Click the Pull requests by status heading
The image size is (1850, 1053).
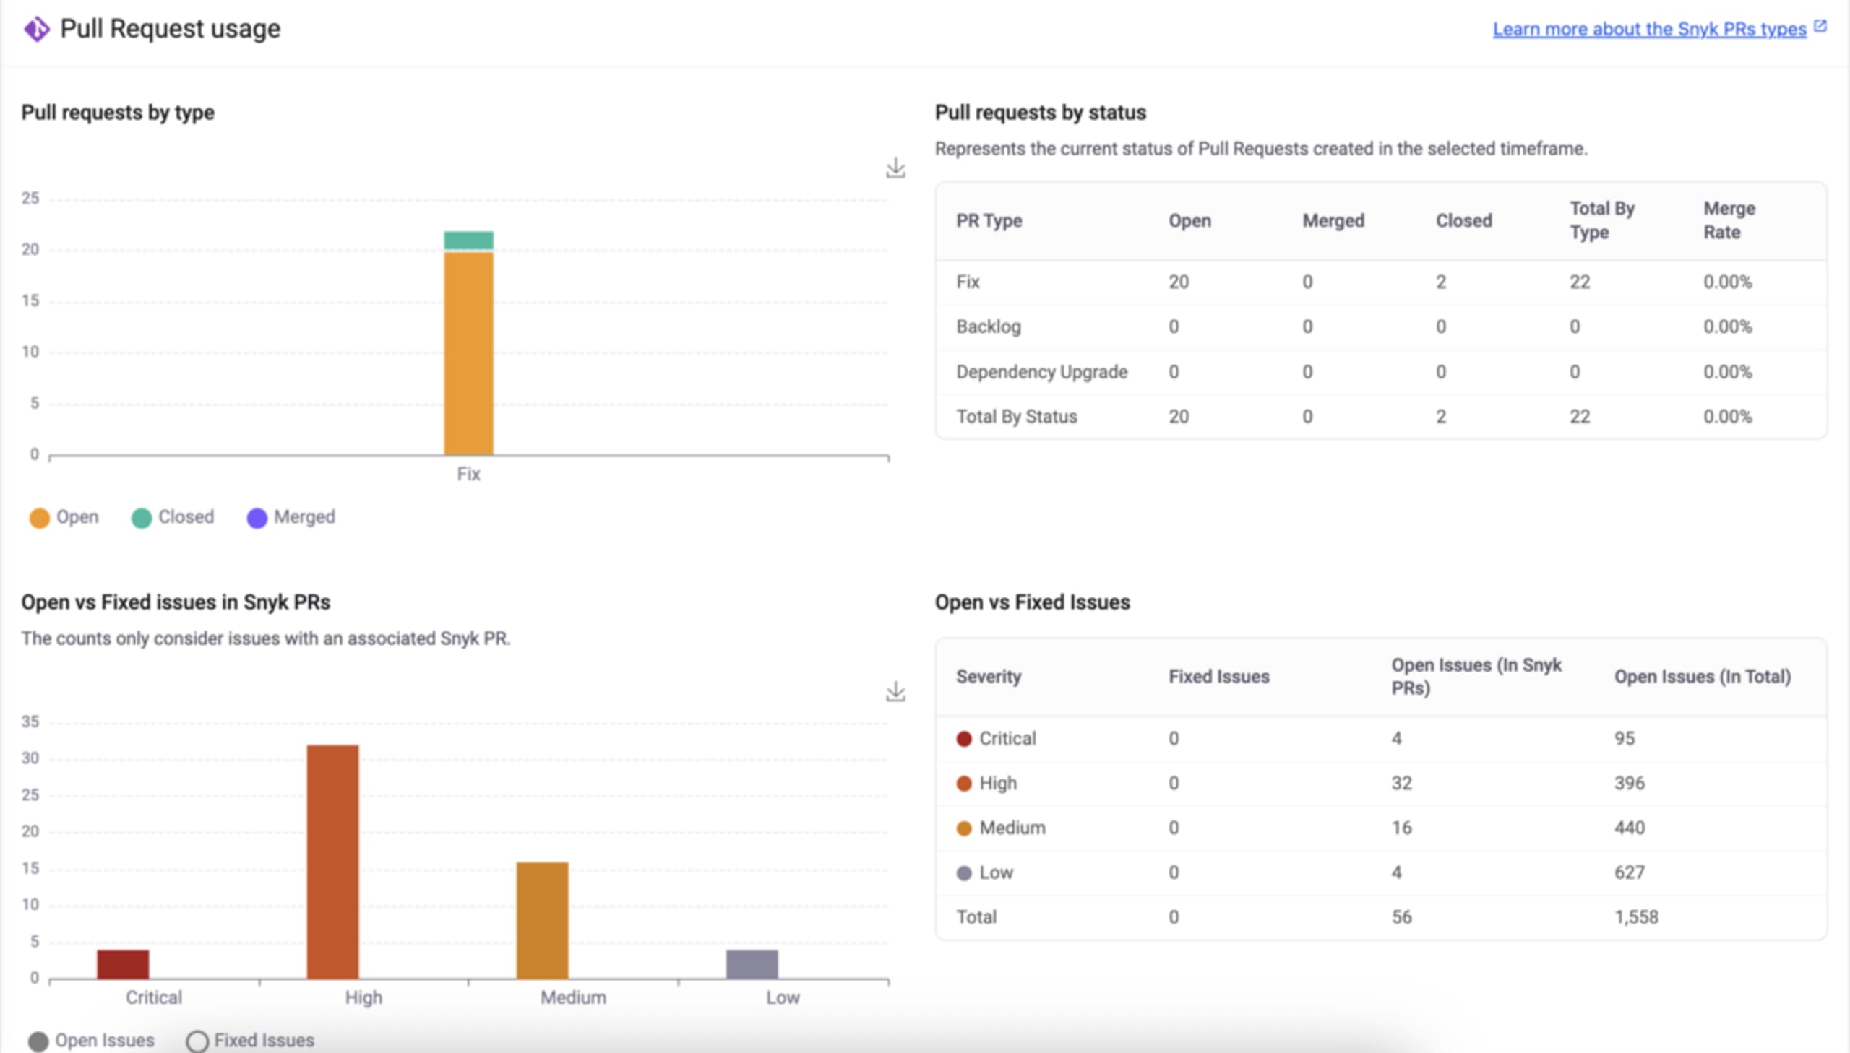coord(1041,113)
